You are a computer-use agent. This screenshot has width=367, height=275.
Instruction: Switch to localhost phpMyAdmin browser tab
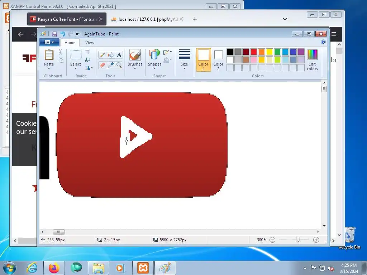pyautogui.click(x=147, y=19)
